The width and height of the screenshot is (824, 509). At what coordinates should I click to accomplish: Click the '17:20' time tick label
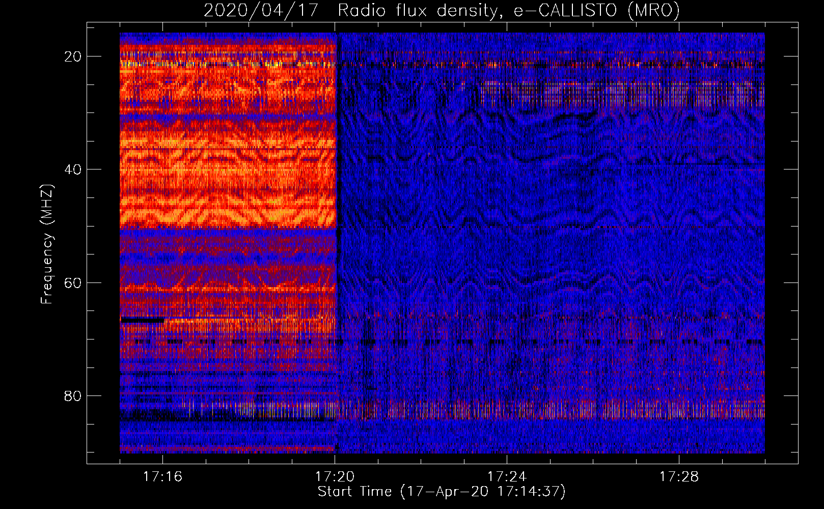point(335,477)
